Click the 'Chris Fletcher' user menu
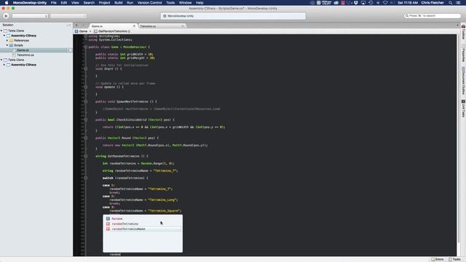Screen dimensions: 466x262 pyautogui.click(x=433, y=3)
